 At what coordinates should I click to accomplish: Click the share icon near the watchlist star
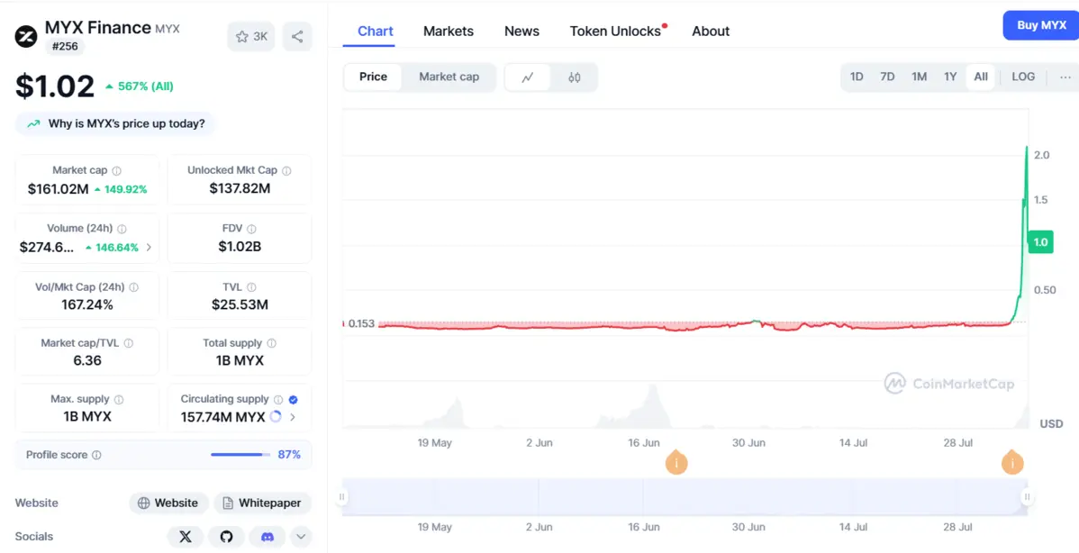(x=297, y=36)
